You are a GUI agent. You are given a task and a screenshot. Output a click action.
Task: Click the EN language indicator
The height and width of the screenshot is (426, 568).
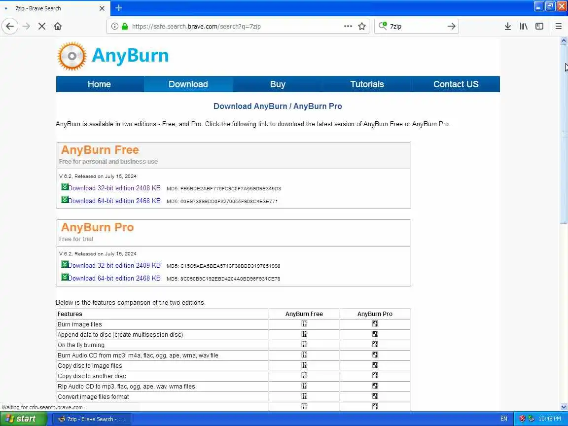[504, 419]
